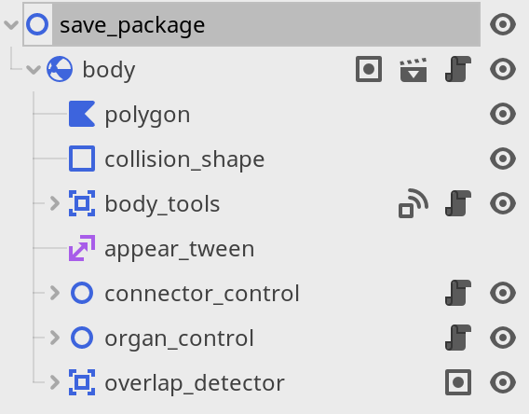Image resolution: width=529 pixels, height=414 pixels.
Task: Open organ_control script icon
Action: point(458,338)
